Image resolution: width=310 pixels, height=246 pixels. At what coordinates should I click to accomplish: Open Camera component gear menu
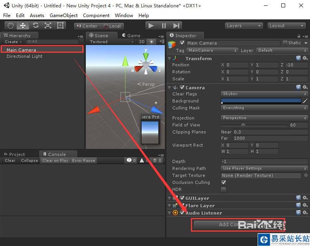(305, 87)
